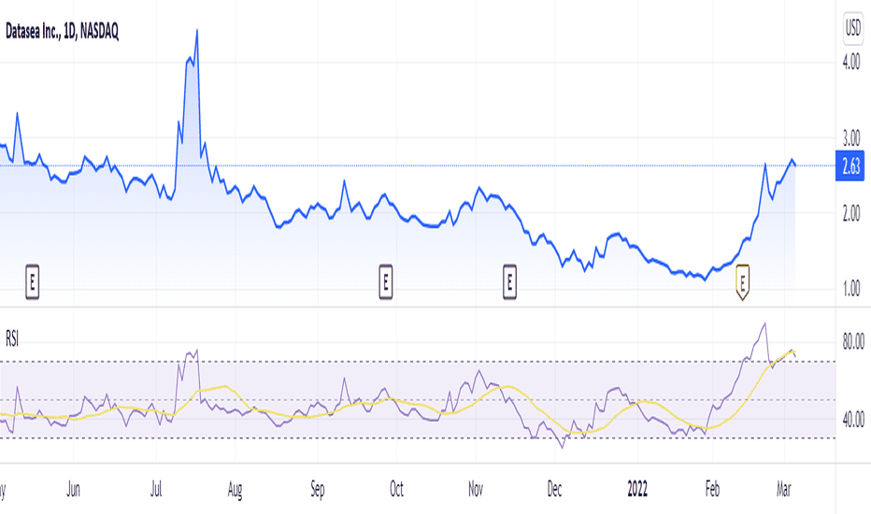The height and width of the screenshot is (514, 871).
Task: Click the Jun date label
Action: (73, 489)
